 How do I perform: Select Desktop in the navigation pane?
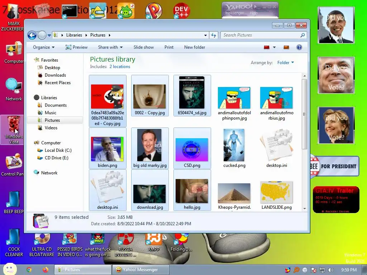click(x=52, y=68)
